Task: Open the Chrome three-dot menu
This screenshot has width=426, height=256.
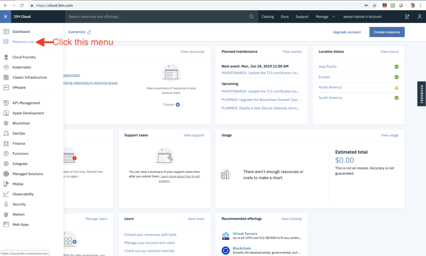Action: (420, 5)
